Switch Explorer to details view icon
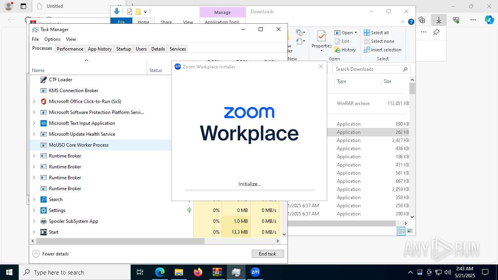Screen dimensions: 498x280 point(401,231)
